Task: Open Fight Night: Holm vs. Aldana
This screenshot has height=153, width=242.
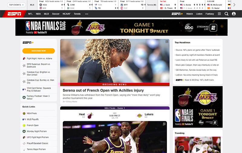Action: [x=39, y=59]
